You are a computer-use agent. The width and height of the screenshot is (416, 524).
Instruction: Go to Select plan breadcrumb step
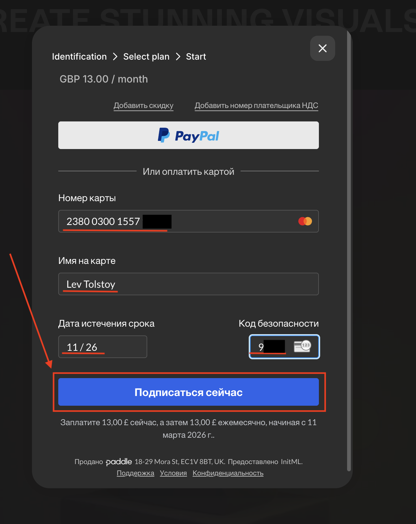click(x=146, y=56)
